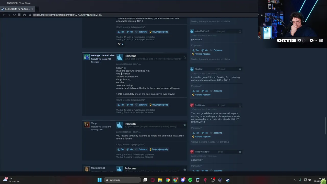Click the star icon on Thop's review
The image size is (327, 184).
(185, 125)
